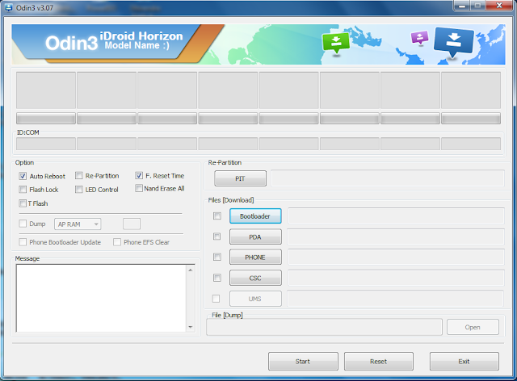Viewport: 517px width, 381px height.
Task: Click the Message box scroll up arrow
Action: pyautogui.click(x=191, y=270)
